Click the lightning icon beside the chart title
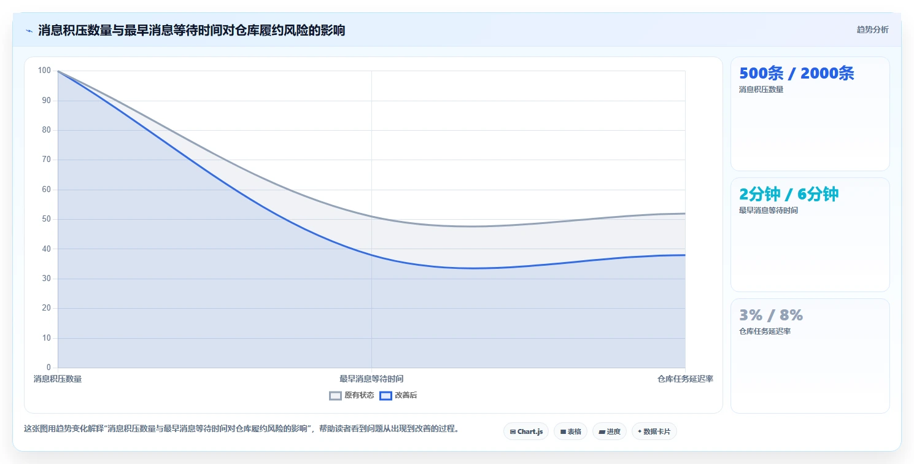 point(29,31)
